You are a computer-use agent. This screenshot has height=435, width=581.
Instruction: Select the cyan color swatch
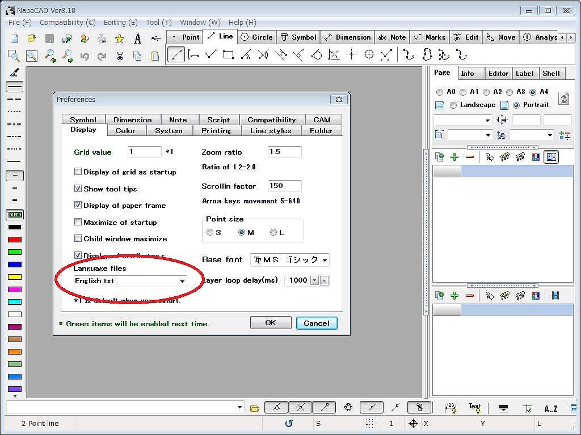coord(15,302)
